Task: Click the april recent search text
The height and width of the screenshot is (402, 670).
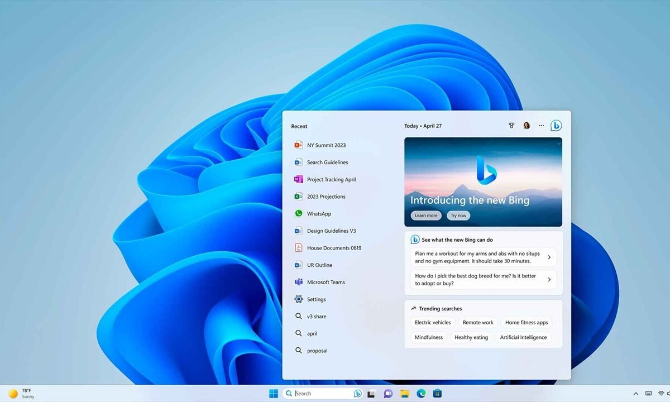Action: coord(312,334)
